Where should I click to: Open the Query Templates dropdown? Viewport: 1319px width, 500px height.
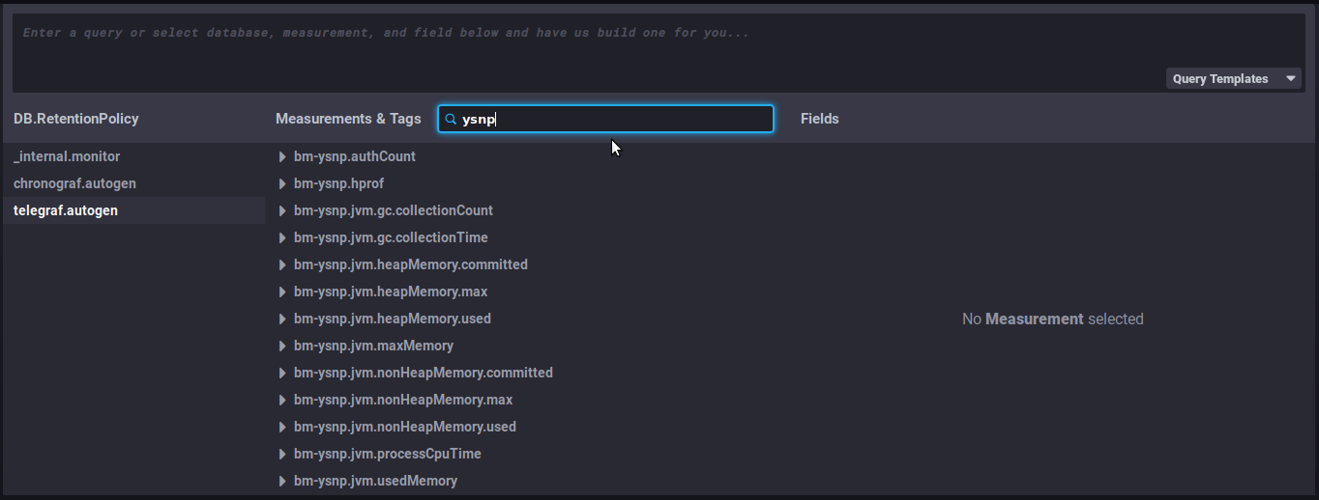coord(1233,79)
